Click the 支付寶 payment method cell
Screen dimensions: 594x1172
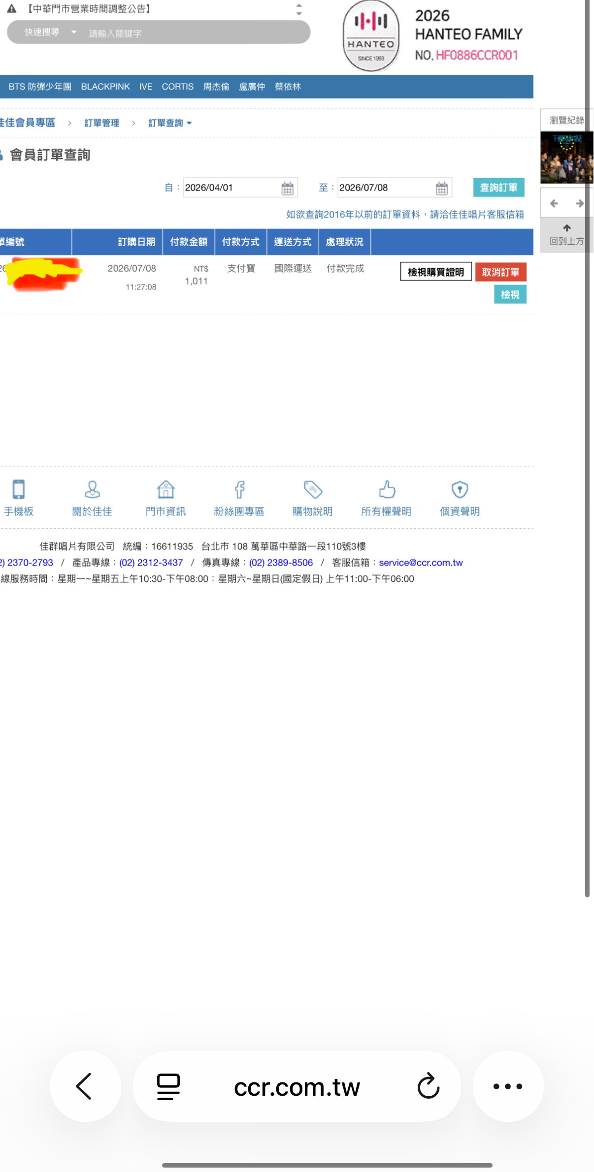click(241, 268)
